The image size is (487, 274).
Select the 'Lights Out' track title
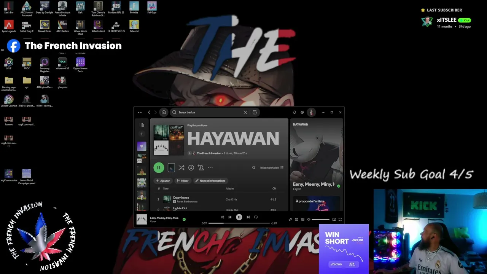pyautogui.click(x=180, y=208)
